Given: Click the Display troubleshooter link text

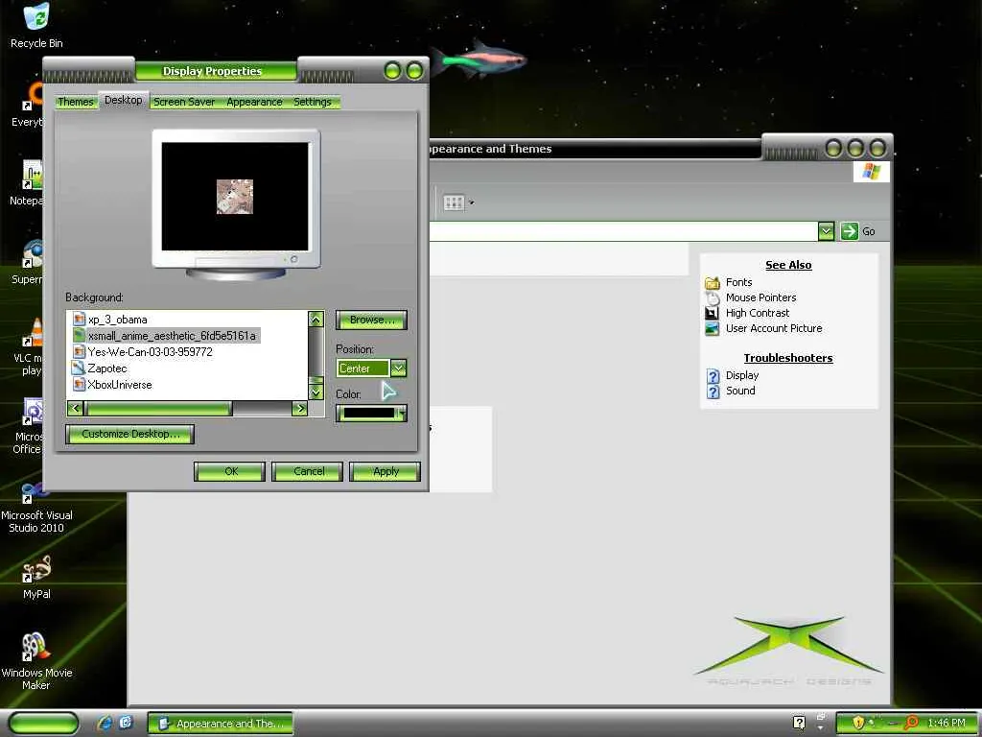Looking at the screenshot, I should [x=742, y=375].
